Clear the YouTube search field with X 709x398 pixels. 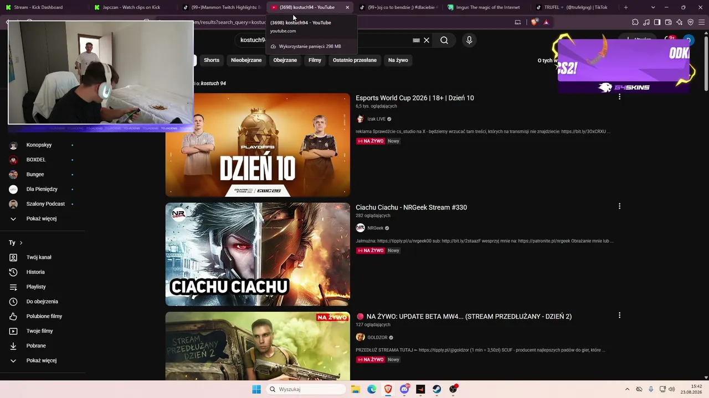pos(427,40)
